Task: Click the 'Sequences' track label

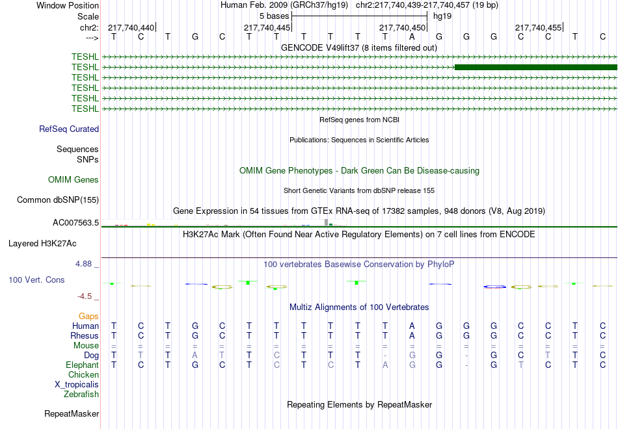Action: coord(77,149)
